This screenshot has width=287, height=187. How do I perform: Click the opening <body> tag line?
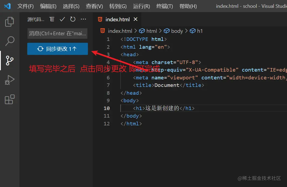pyautogui.click(x=129, y=101)
